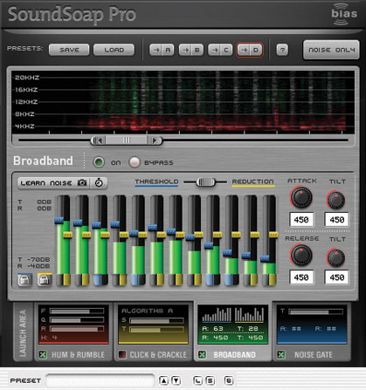Click the Noise Gate T slider

pos(315,312)
